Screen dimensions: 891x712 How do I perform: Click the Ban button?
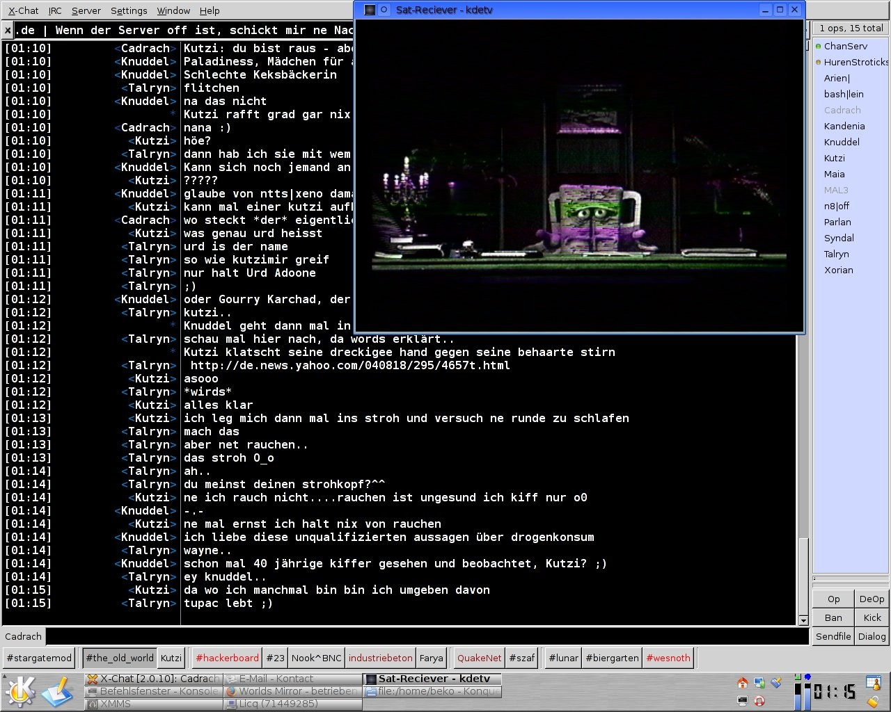pos(833,617)
